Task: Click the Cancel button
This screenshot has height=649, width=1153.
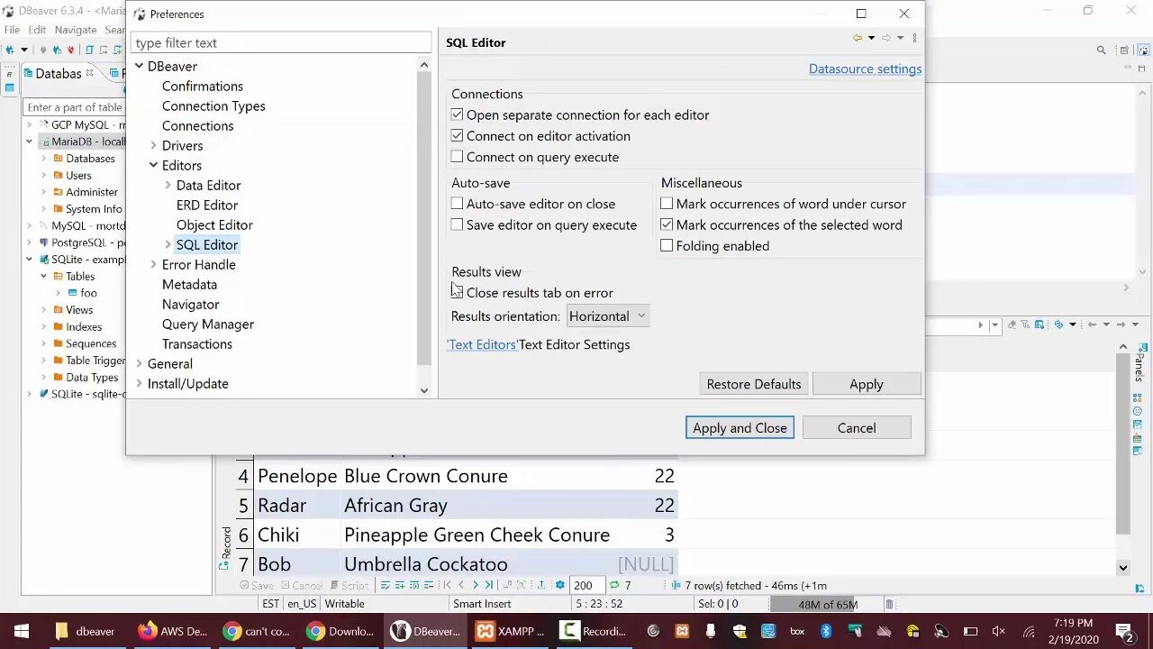Action: coord(857,428)
